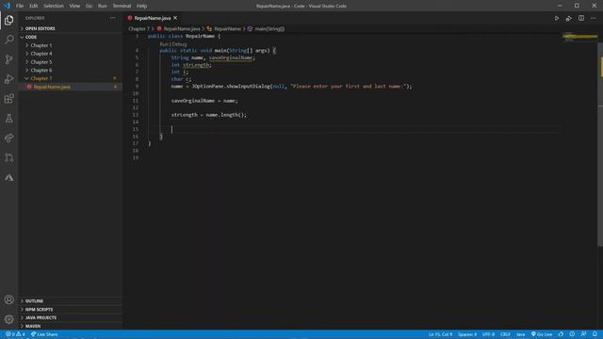The width and height of the screenshot is (603, 339).
Task: Click RepairName class in the breadcrumb
Action: [227, 29]
